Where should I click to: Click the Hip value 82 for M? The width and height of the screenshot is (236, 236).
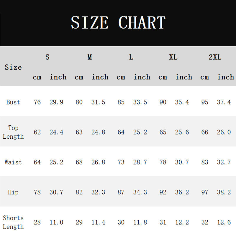point(79,192)
